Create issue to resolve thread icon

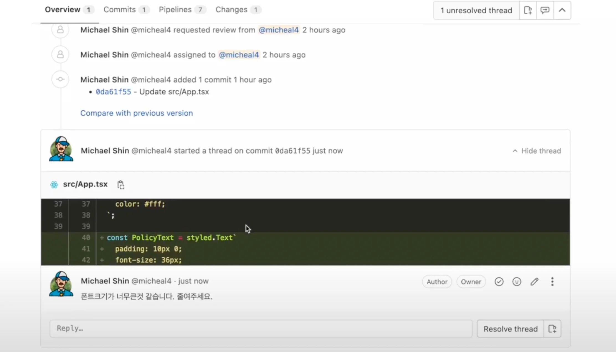click(x=552, y=329)
